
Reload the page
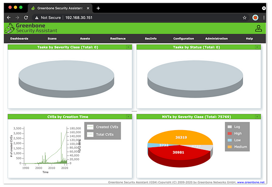(26, 18)
